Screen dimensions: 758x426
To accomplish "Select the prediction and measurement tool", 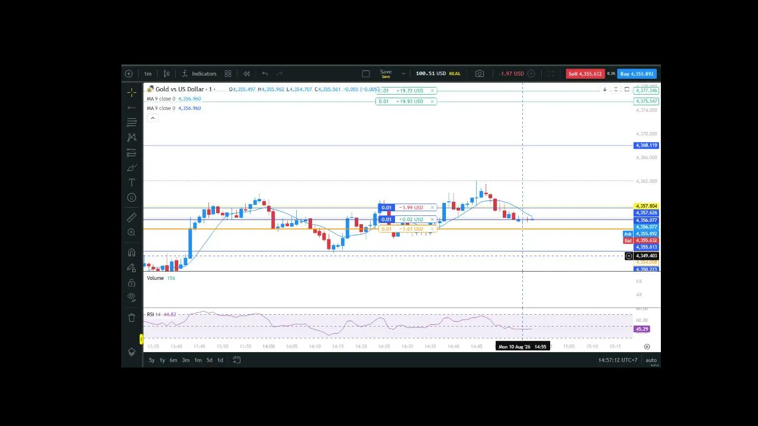I will (131, 153).
